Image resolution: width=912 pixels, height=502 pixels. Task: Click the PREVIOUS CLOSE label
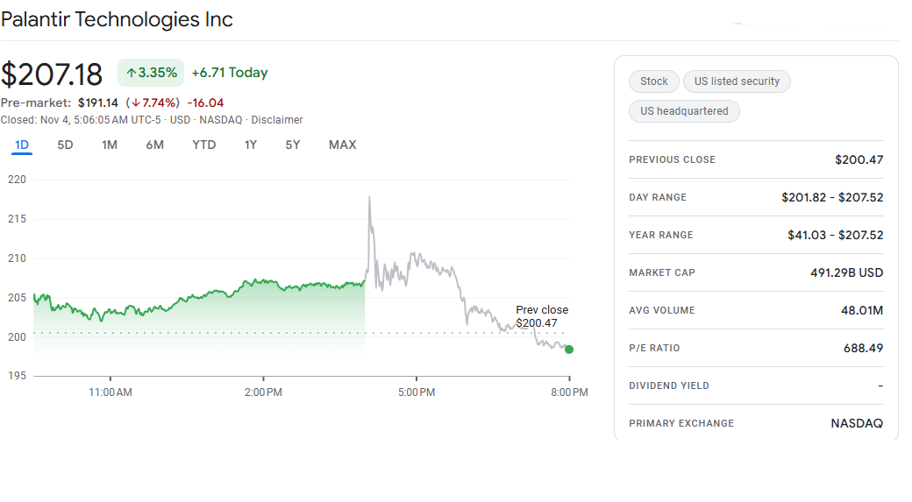[x=672, y=159]
